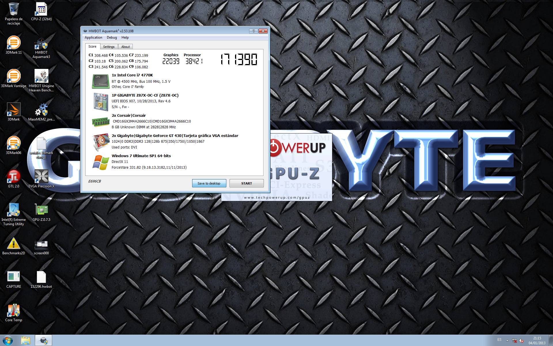Open Benchmarks2D desktop icon
The image size is (553, 346).
tap(14, 246)
